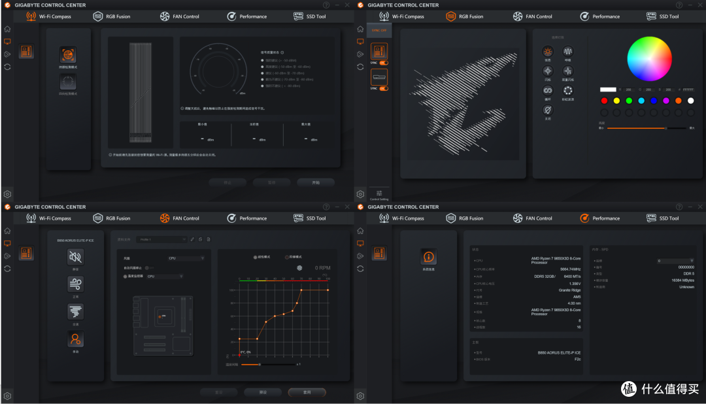Select stepped mode radio button in FAN Control window

pyautogui.click(x=287, y=257)
